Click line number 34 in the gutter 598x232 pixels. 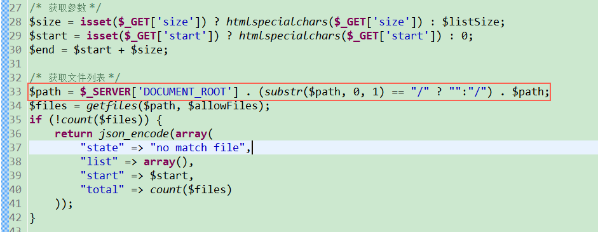15,106
